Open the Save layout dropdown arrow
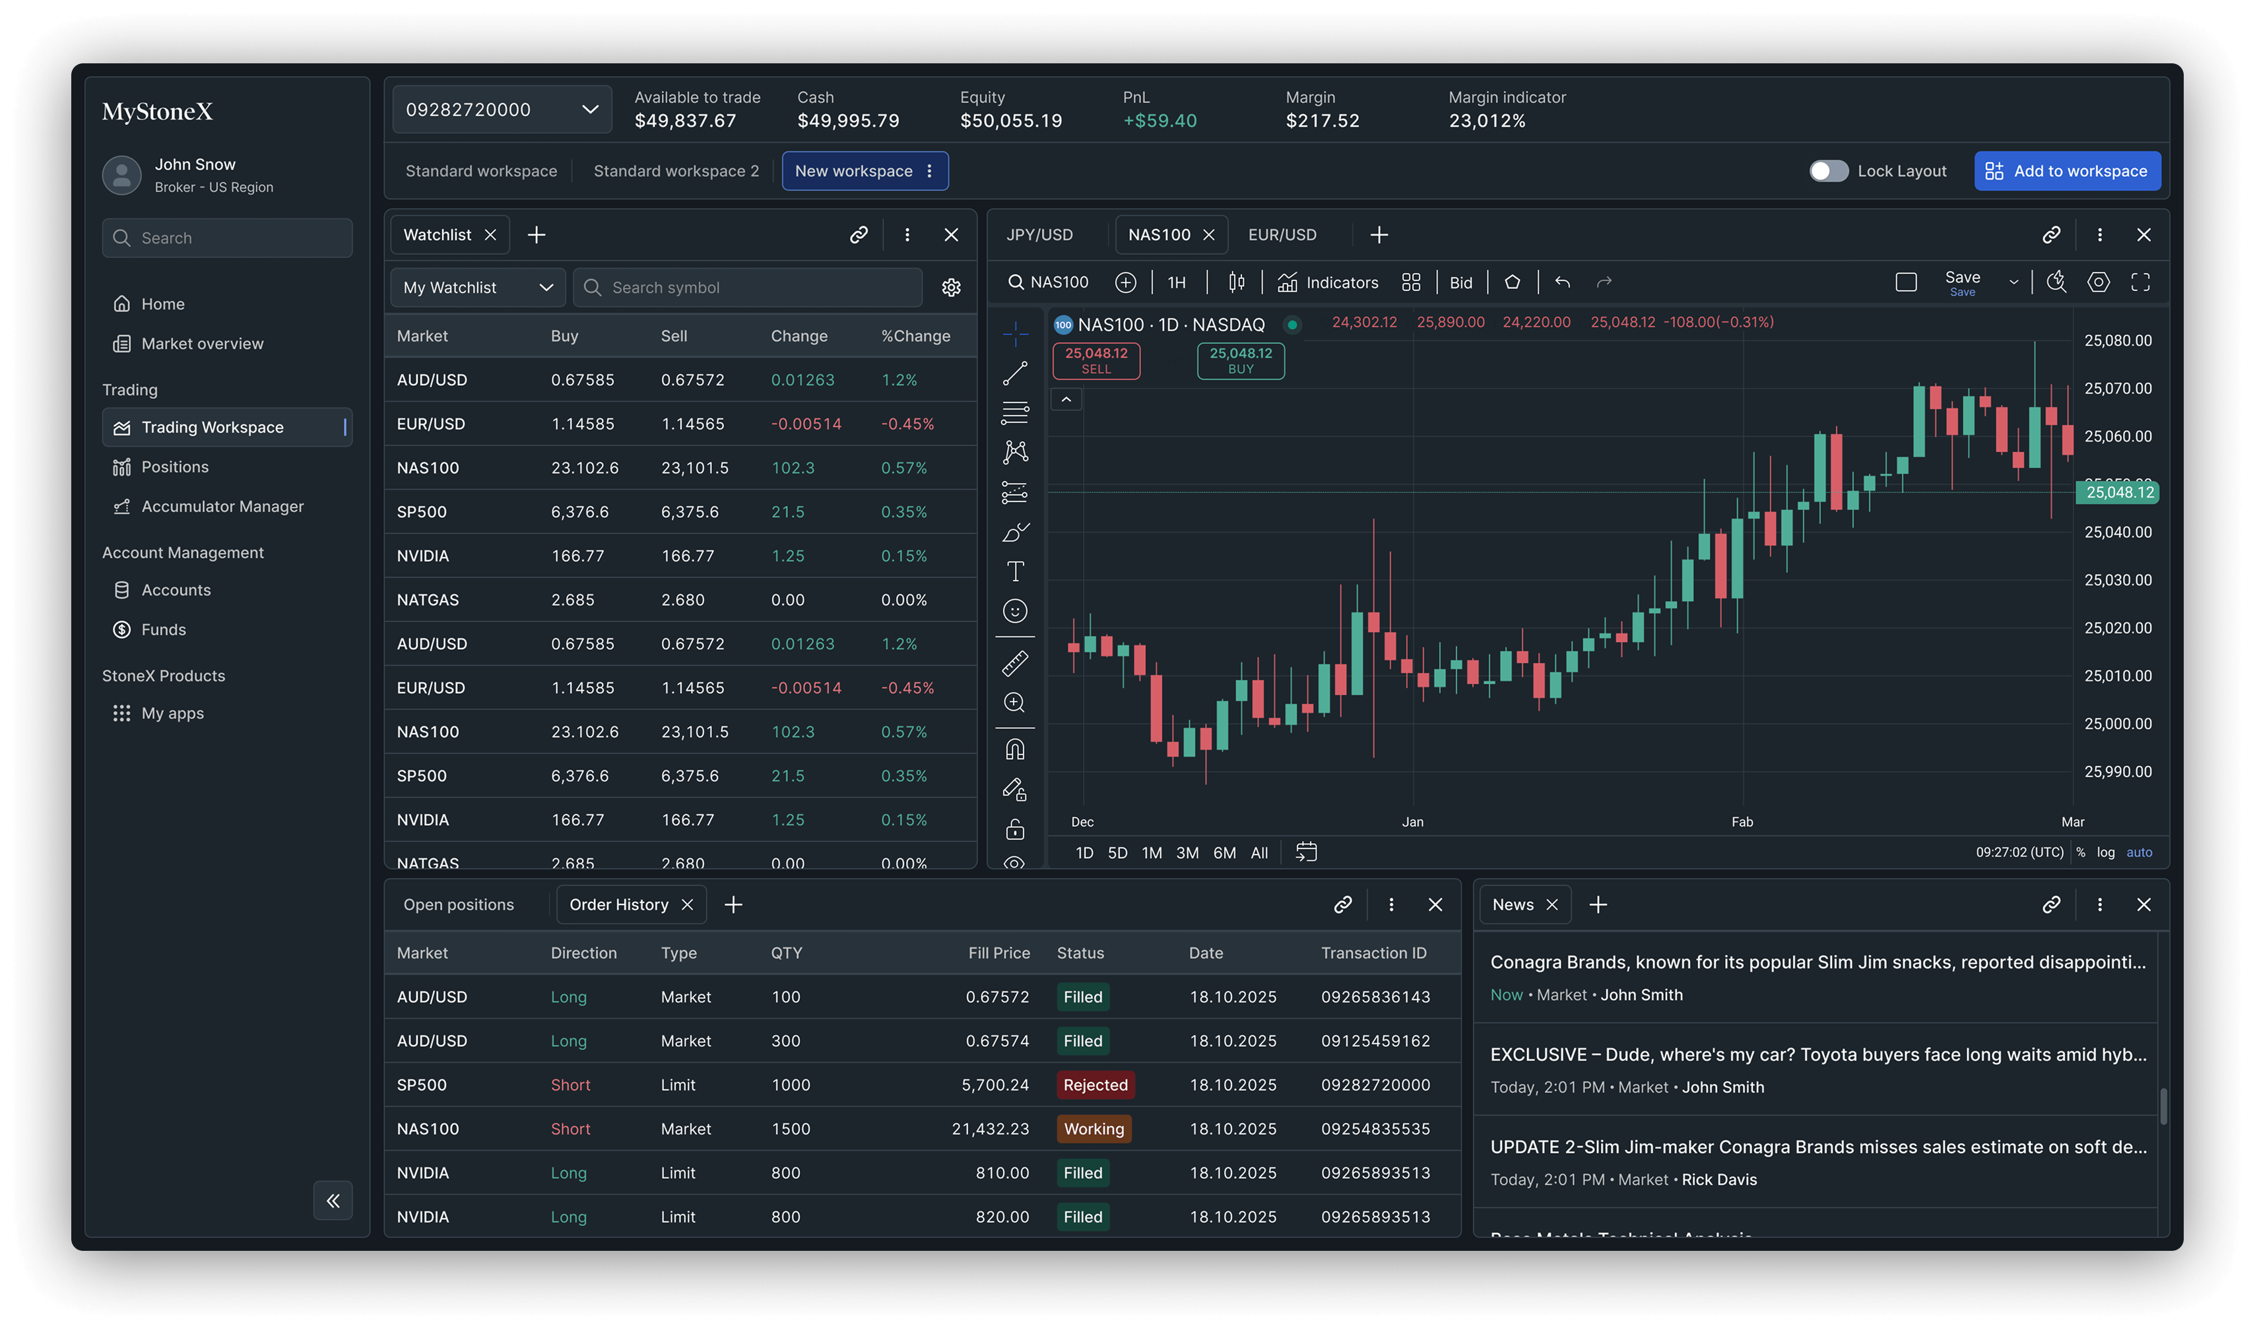This screenshot has height=1330, width=2255. tap(2013, 282)
